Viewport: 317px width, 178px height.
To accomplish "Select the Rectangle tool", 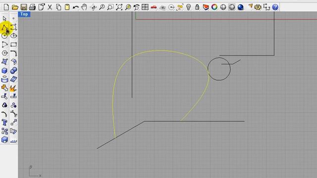I will [13, 44].
